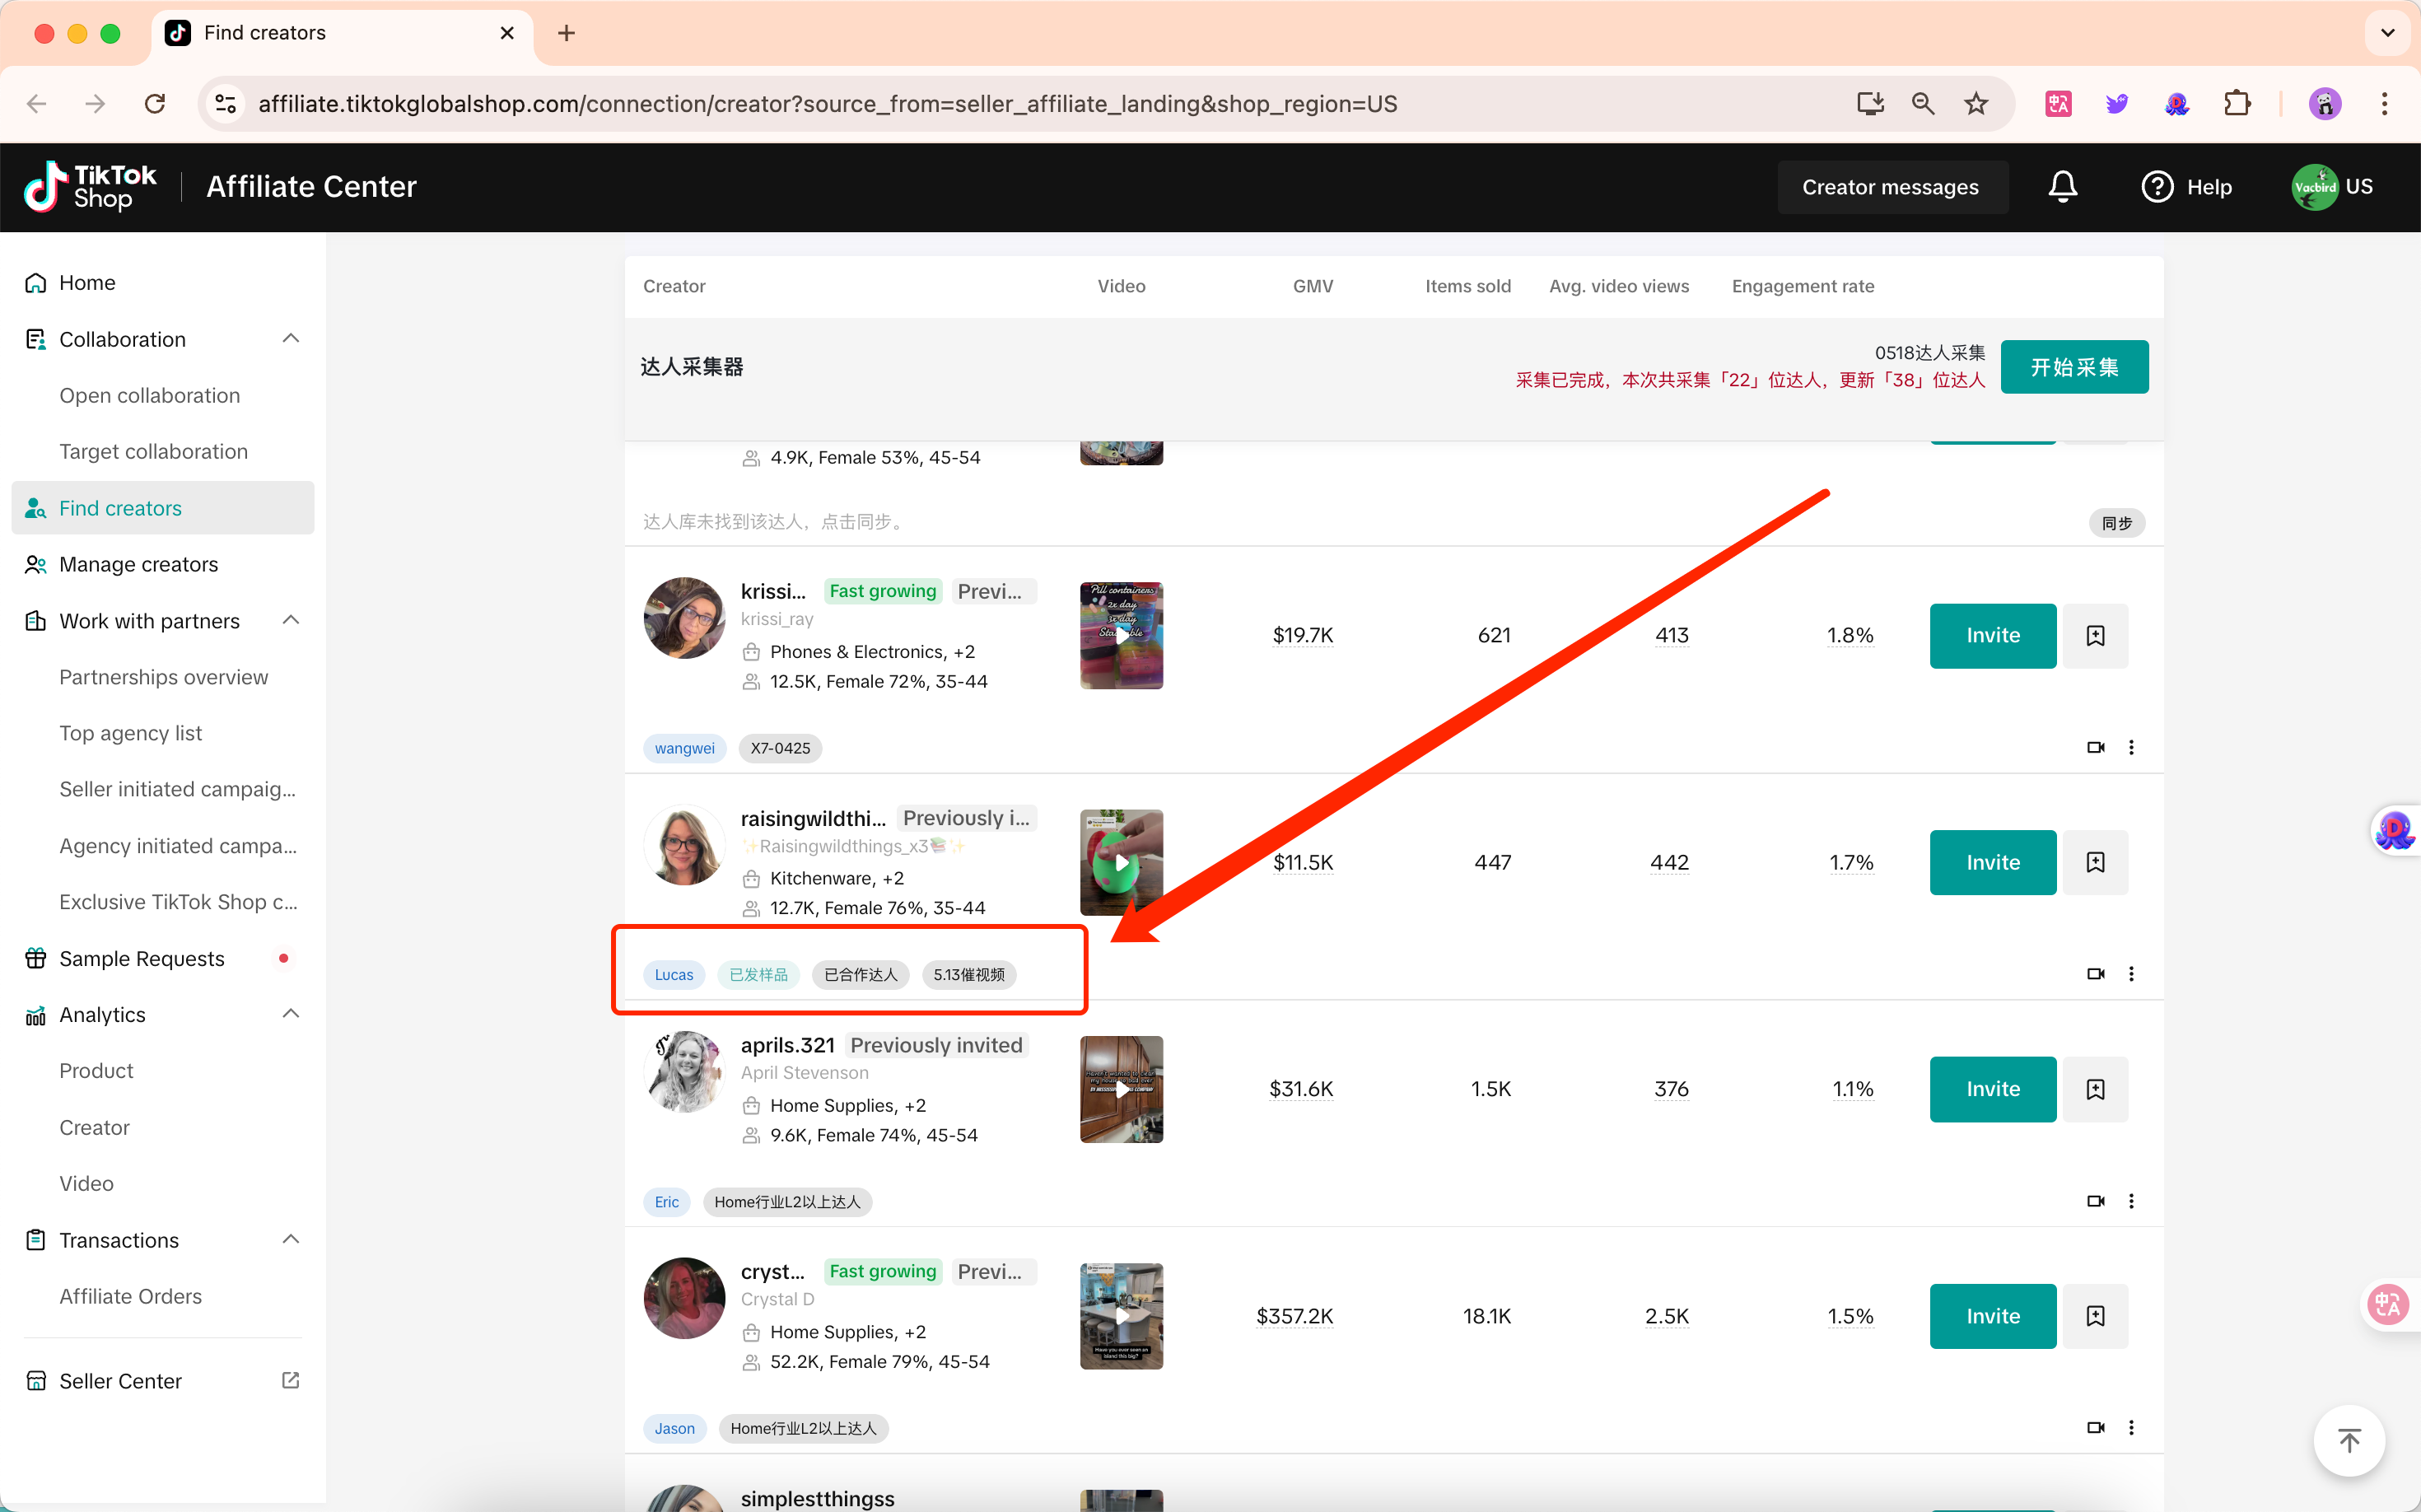The image size is (2421, 1512).
Task: Bookmark creator raisingwildthings
Action: (2095, 862)
